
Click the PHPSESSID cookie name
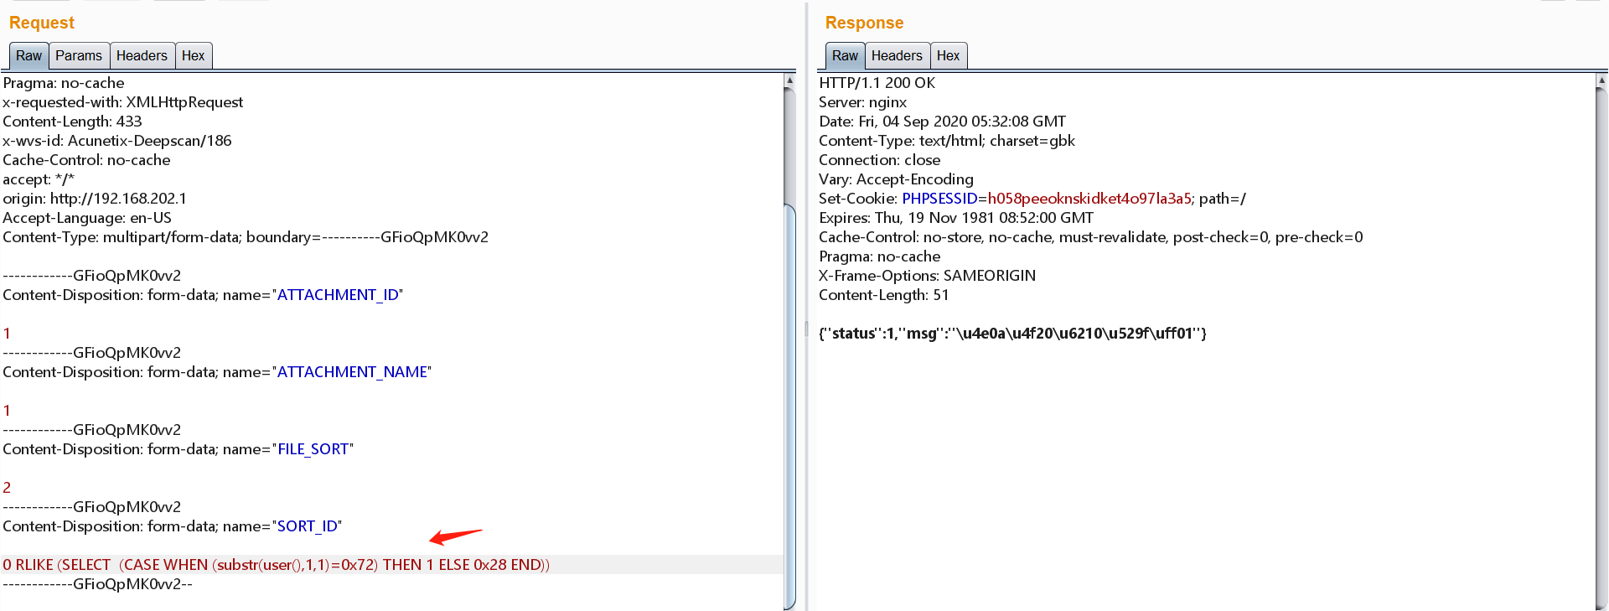click(939, 199)
